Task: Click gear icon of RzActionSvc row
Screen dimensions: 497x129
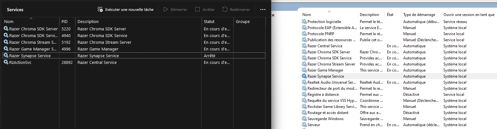Action: coord(6,62)
